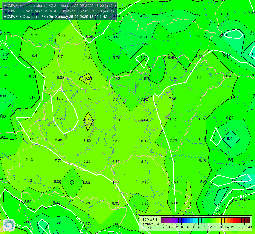The image size is (255, 234).
Task: Click the 6.29 value inside diamond contour
Action: coord(89,78)
